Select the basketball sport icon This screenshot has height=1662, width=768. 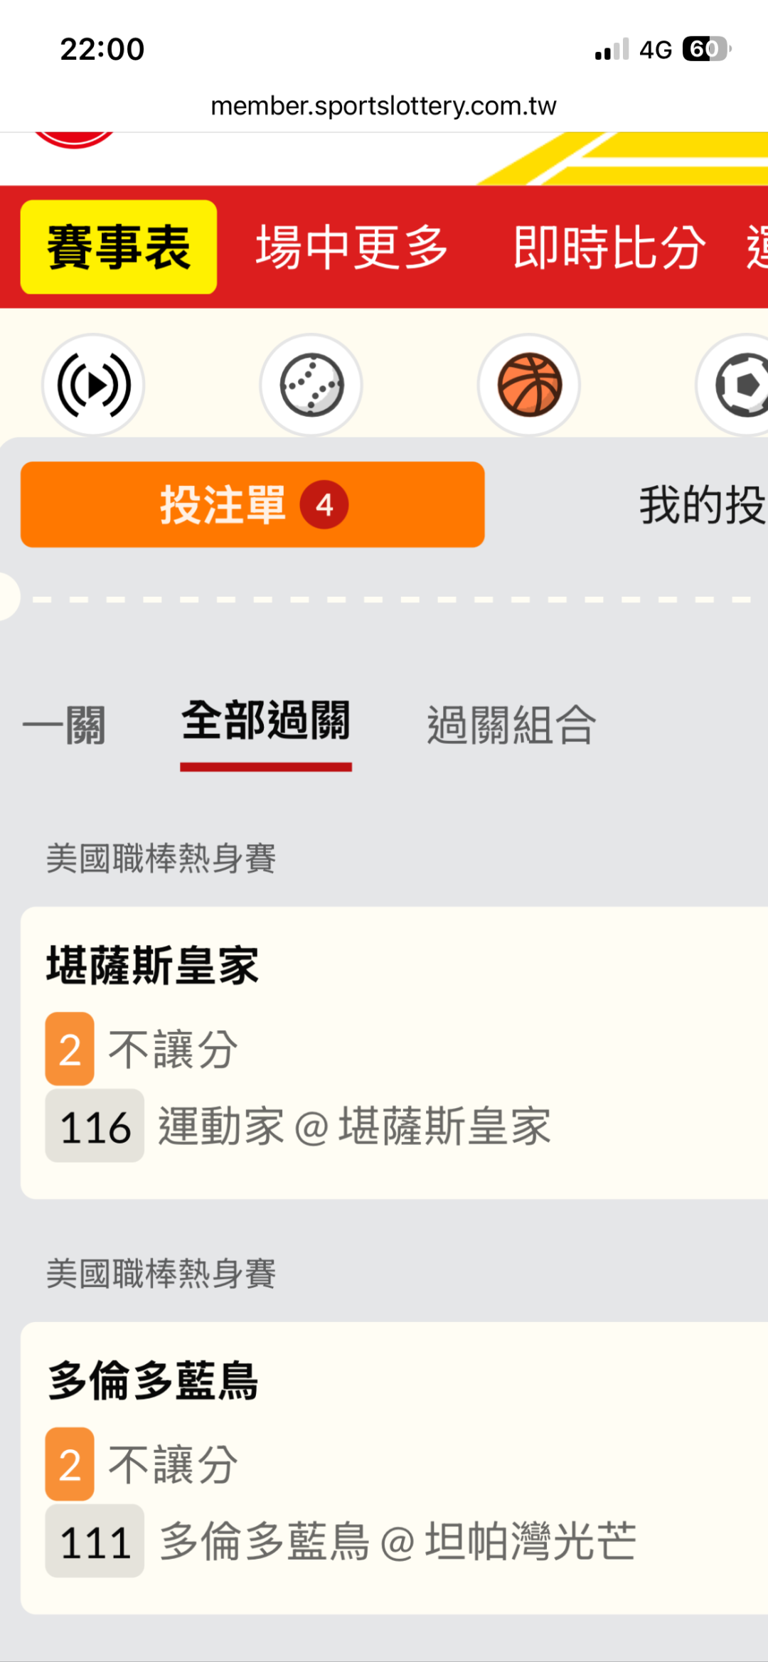click(529, 385)
